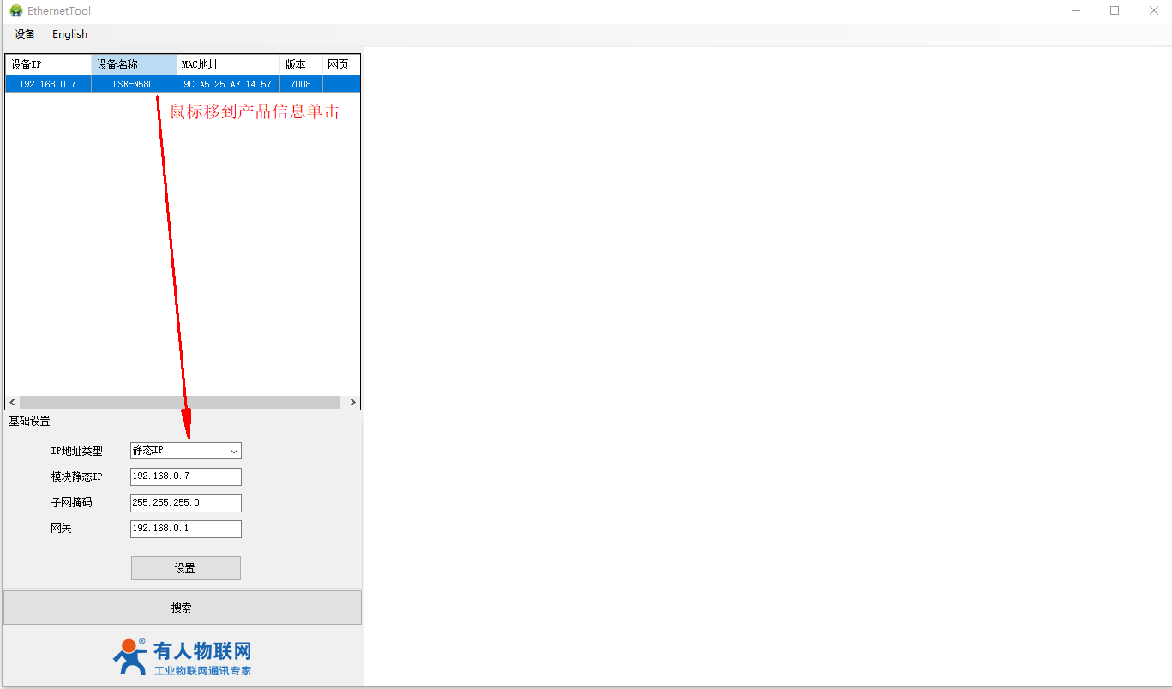Click the 子网掩码 input field
This screenshot has width=1172, height=689.
coord(186,503)
